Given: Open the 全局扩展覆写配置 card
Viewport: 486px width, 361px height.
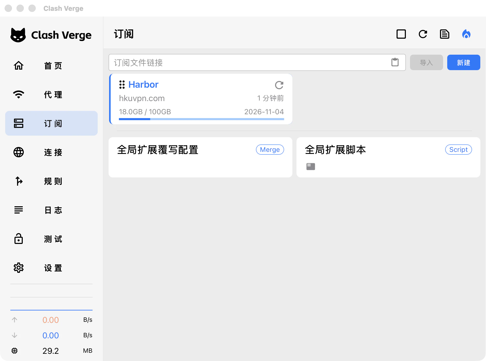Looking at the screenshot, I should 200,157.
